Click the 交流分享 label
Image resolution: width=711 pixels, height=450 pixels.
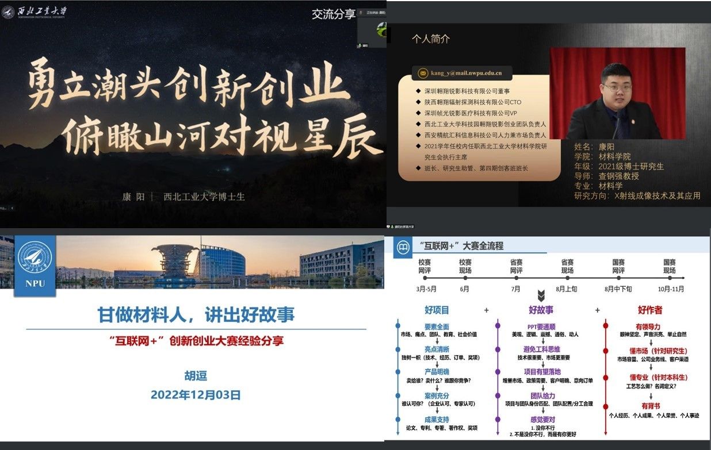[x=333, y=14]
